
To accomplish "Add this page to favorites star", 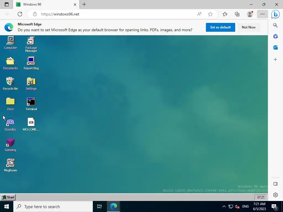I will pos(210,14).
